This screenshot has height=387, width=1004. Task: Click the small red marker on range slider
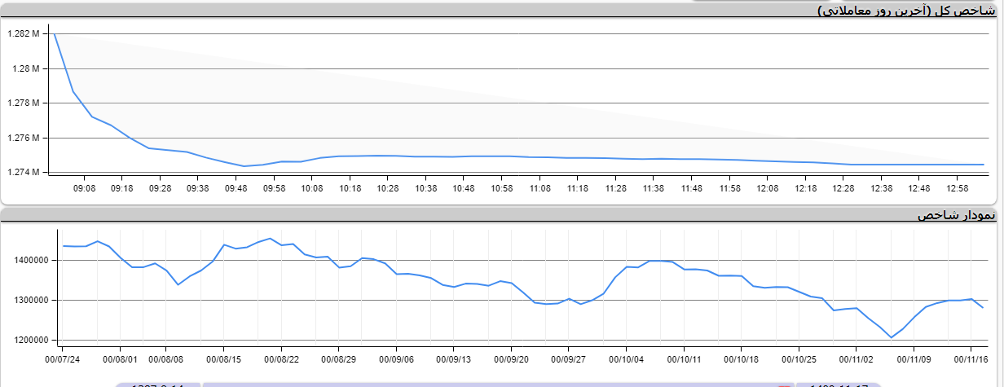click(x=784, y=385)
